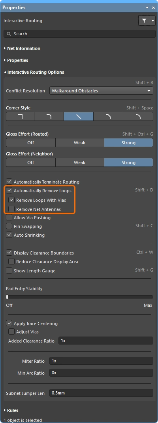Enable Allow Via Pushing
The height and width of the screenshot is (423, 158).
9,218
